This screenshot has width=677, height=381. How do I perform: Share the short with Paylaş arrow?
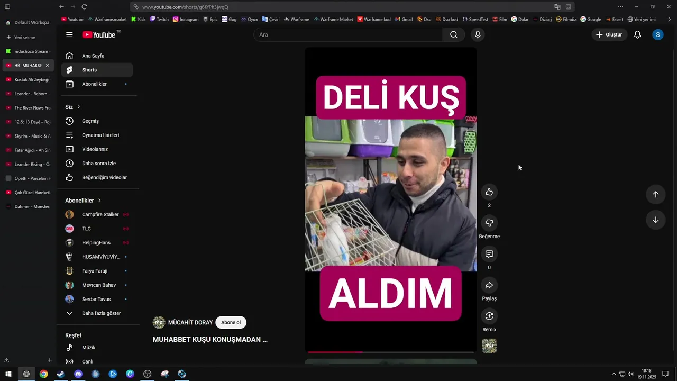489,286
